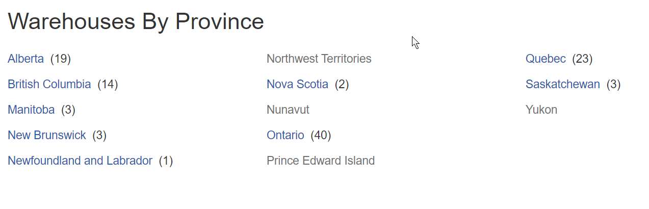Viewport: 649px width, 209px height.
Task: Select the Saskatchewan province link
Action: 562,84
